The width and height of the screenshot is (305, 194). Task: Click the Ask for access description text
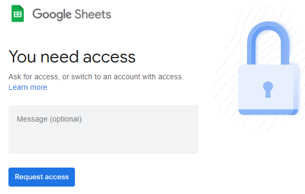pyautogui.click(x=96, y=77)
